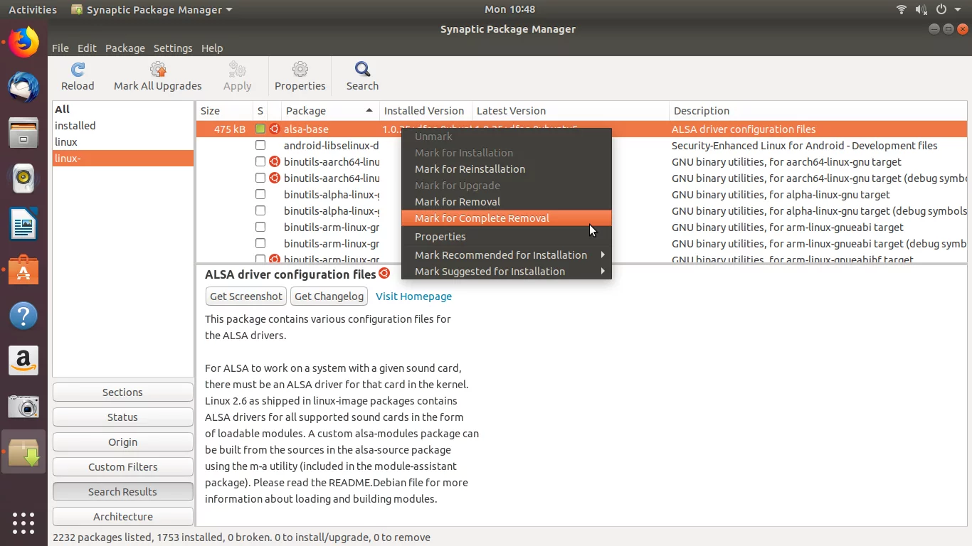Screen dimensions: 972x546
Task: Switch filter to Custom Filters
Action: click(122, 467)
